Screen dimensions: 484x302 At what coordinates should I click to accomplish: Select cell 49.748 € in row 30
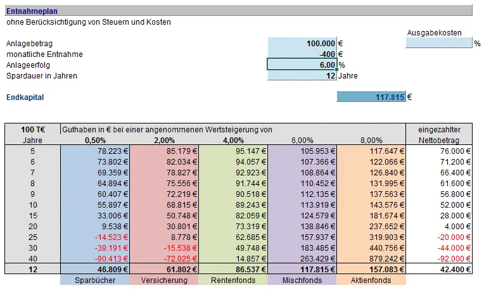click(x=233, y=248)
